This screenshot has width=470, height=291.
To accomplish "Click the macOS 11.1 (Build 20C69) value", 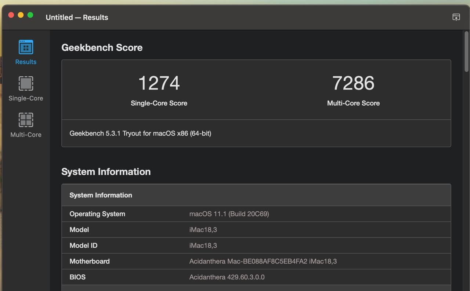I will 229,214.
